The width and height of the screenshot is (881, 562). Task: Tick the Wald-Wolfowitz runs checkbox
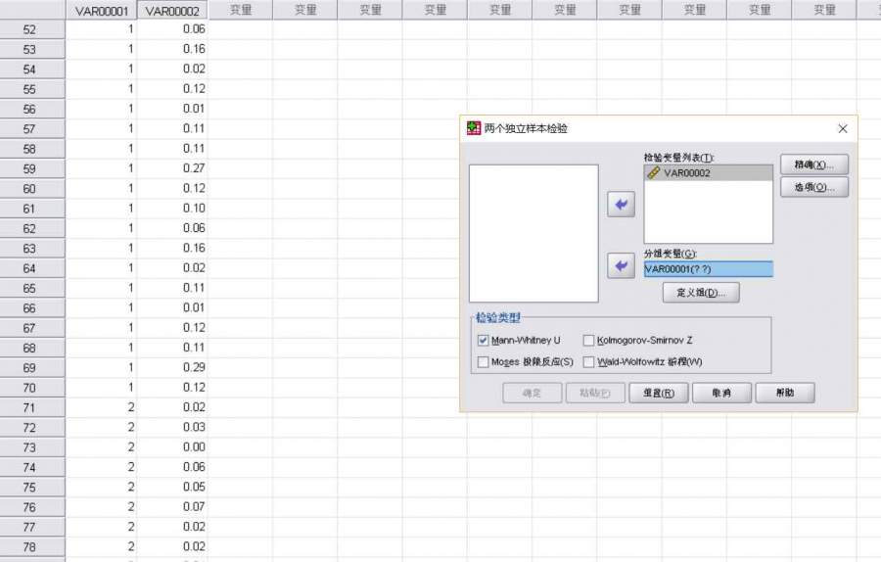pyautogui.click(x=588, y=362)
